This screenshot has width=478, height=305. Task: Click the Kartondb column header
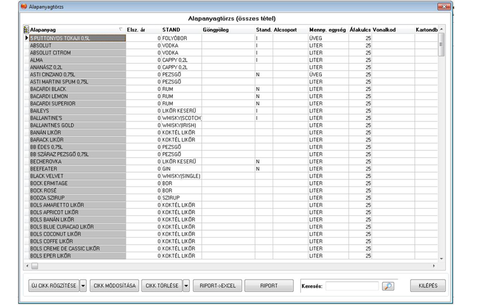[427, 29]
